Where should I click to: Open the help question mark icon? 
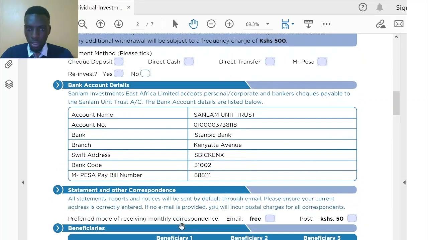coord(363,7)
